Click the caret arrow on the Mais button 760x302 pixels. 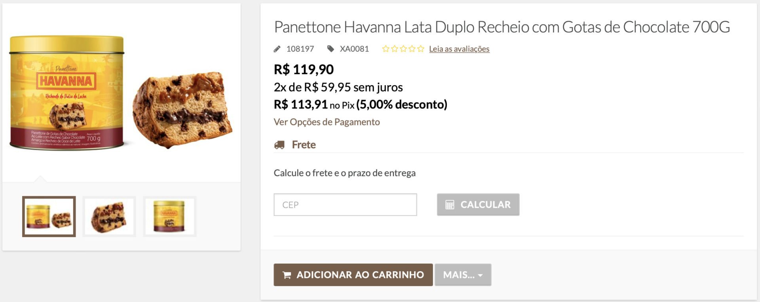click(x=480, y=275)
